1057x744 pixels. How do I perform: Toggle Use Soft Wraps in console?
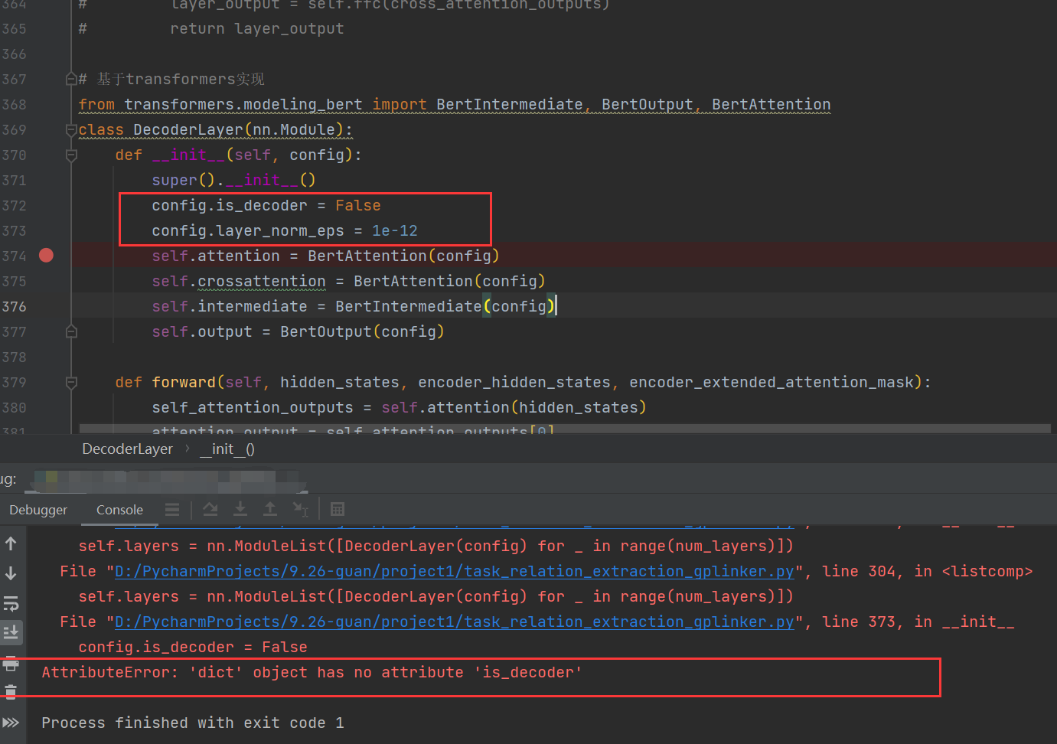[x=11, y=602]
